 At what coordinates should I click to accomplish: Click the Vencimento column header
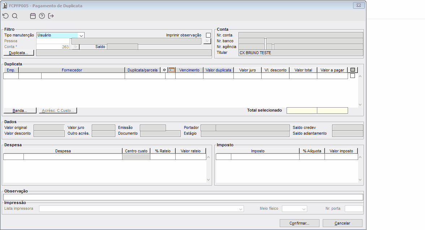tap(189, 70)
